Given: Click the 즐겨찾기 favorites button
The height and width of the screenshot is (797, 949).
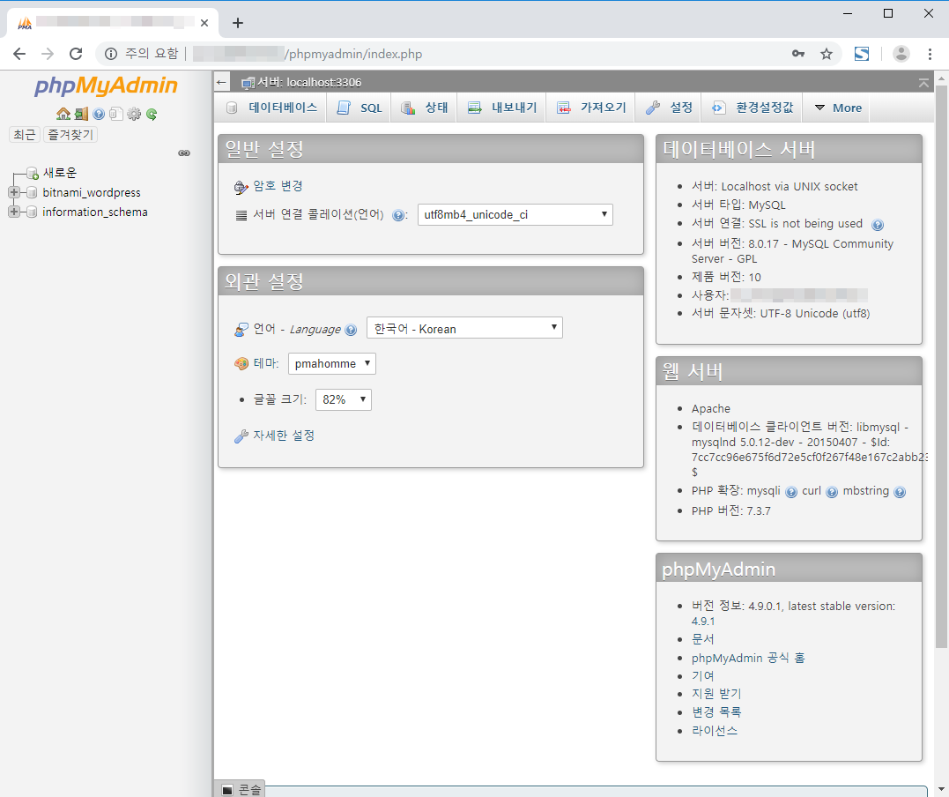Looking at the screenshot, I should pos(70,134).
